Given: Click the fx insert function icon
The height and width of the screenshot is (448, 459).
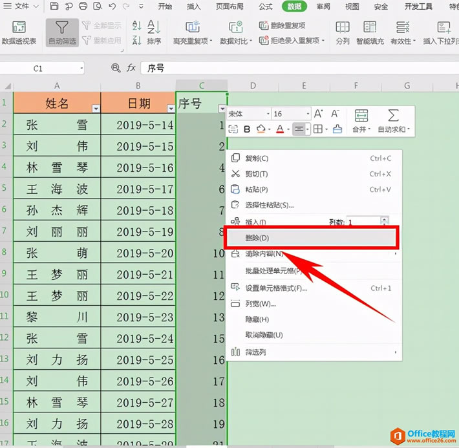Looking at the screenshot, I should (x=131, y=69).
